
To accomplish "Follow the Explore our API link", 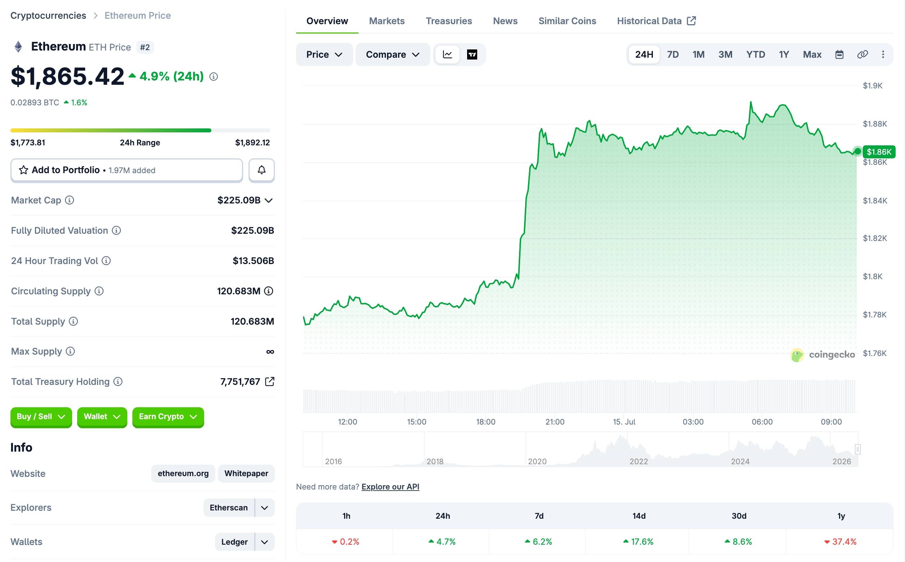I will click(390, 487).
